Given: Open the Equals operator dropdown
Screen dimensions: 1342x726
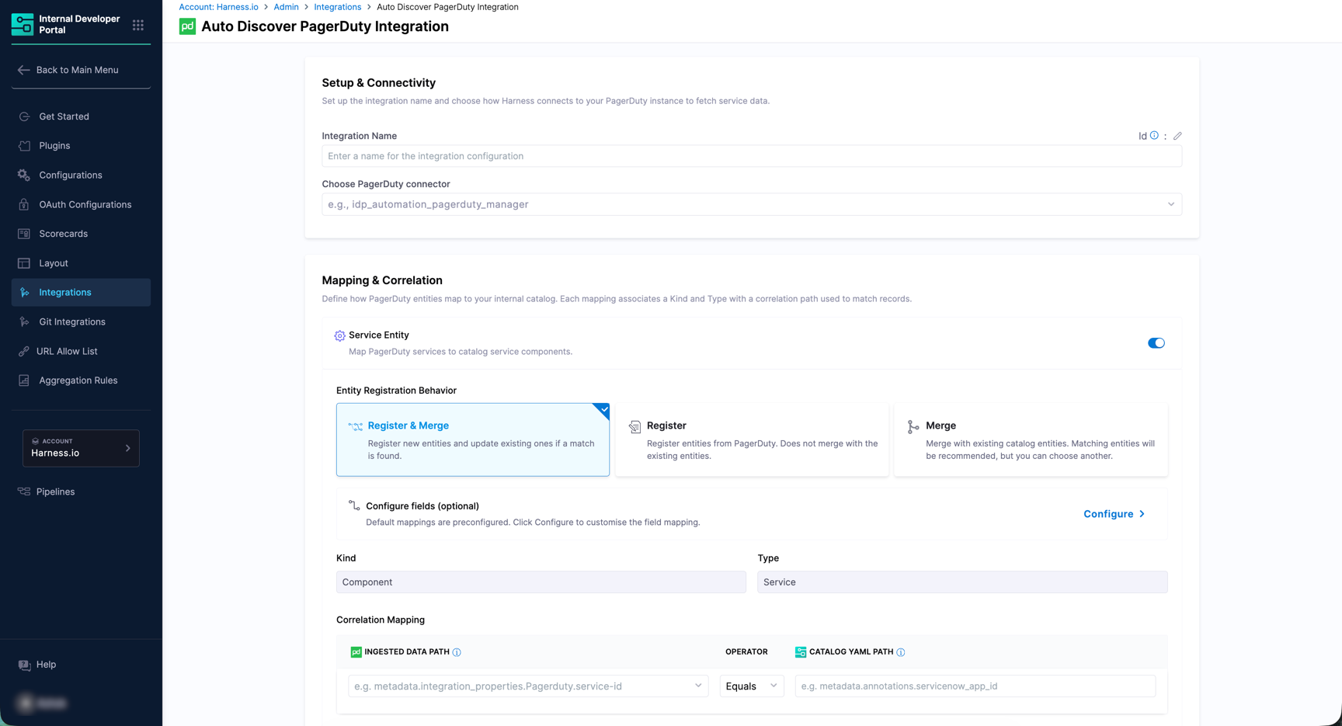Looking at the screenshot, I should tap(750, 686).
